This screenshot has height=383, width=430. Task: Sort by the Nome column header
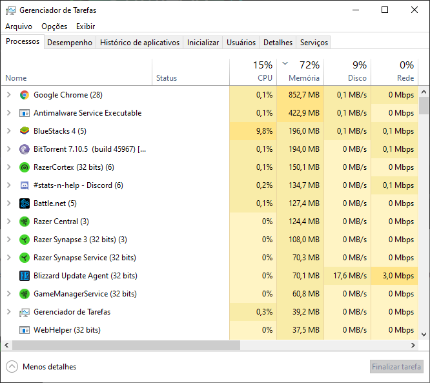tap(77, 72)
